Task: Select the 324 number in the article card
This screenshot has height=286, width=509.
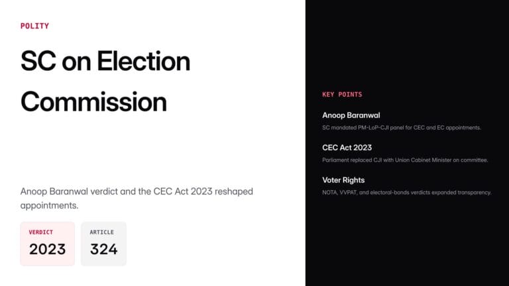Action: 103,249
